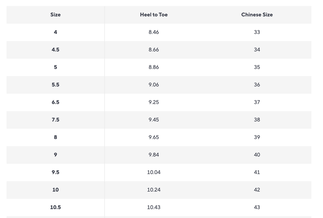Viewport: 323px width, 218px height.
Task: Select Chinese size 39 cell
Action: pyautogui.click(x=257, y=137)
